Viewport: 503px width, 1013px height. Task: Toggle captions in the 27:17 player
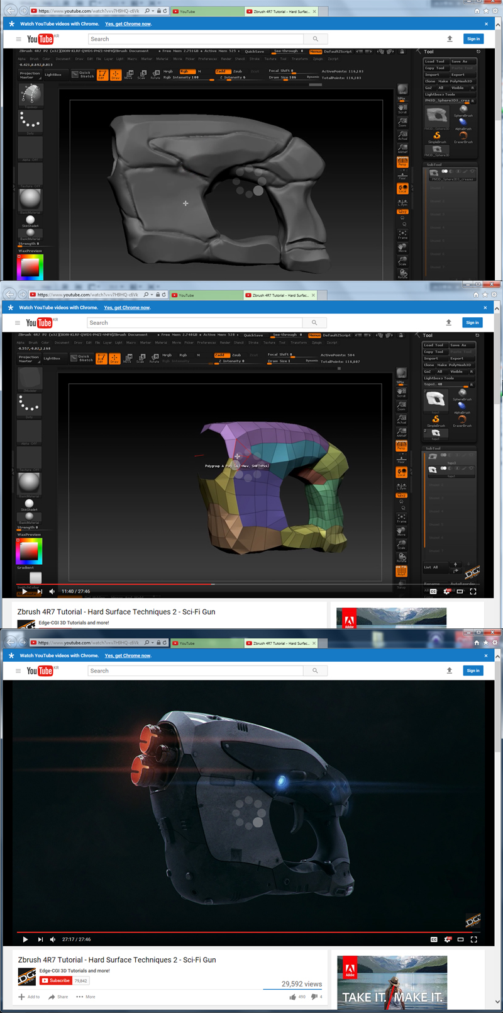click(x=434, y=939)
